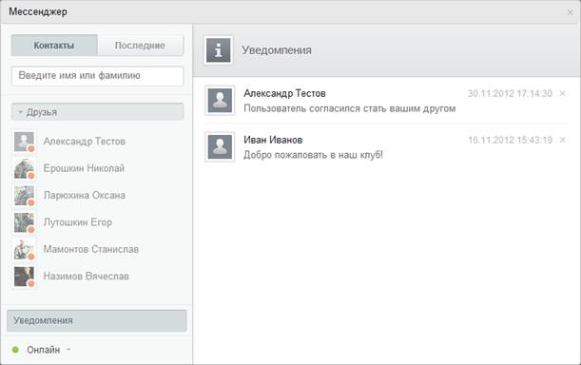Click the avatar of Мамонтов Станислав
Viewport: 581px width, 365px height.
(x=24, y=249)
